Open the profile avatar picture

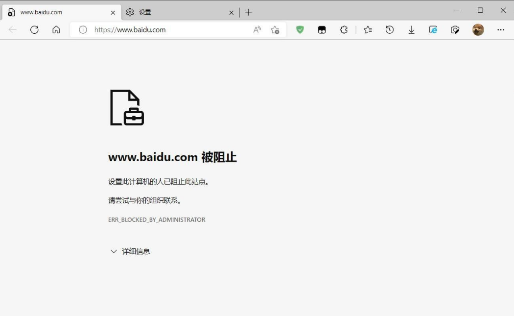point(478,30)
